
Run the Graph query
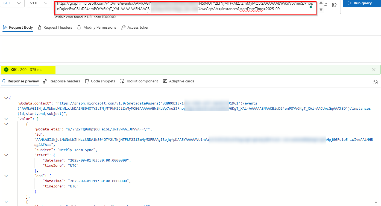[x=361, y=4]
